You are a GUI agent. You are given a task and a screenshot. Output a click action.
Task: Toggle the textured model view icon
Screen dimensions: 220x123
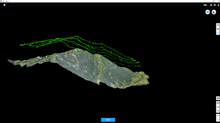click(x=218, y=111)
